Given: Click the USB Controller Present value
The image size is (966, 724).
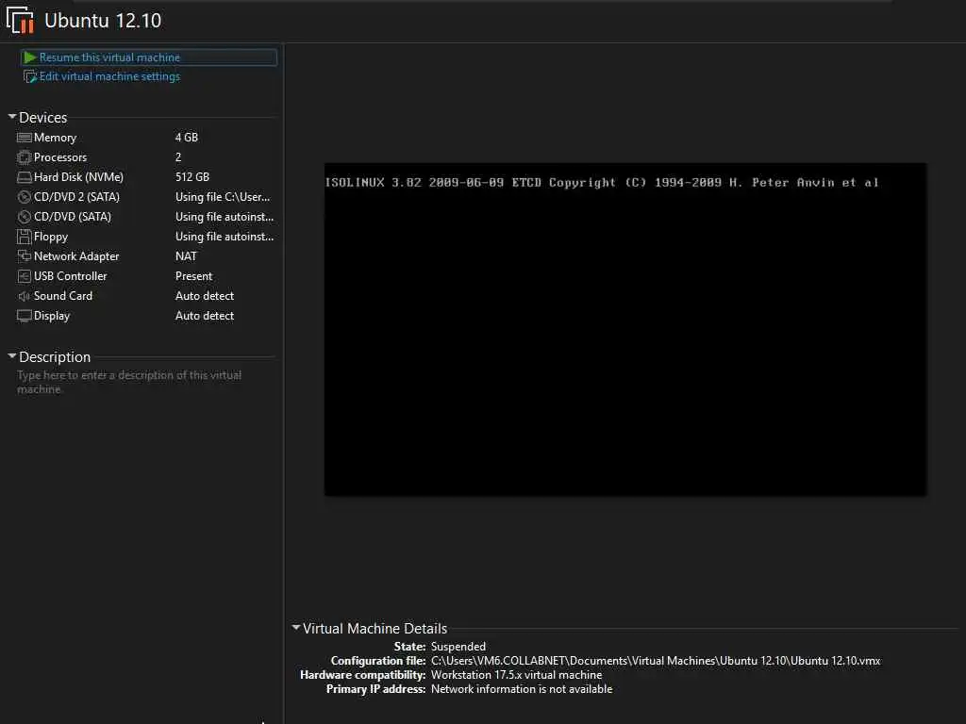Looking at the screenshot, I should pyautogui.click(x=193, y=276).
